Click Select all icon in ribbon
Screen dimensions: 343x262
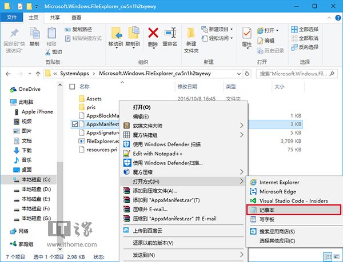click(294, 29)
